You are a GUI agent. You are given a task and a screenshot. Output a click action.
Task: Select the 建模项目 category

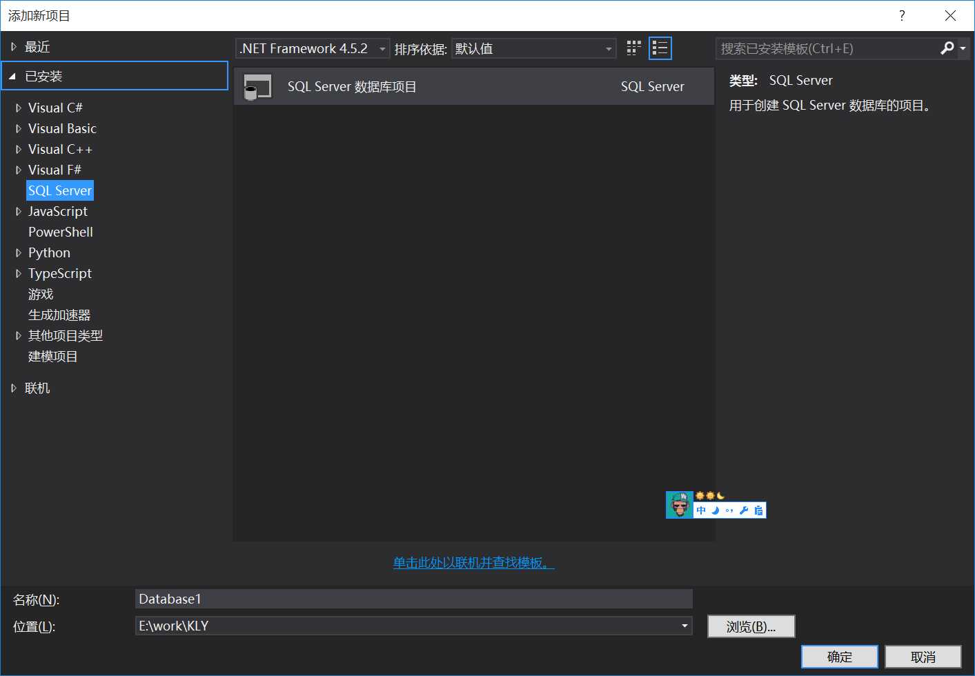click(53, 356)
